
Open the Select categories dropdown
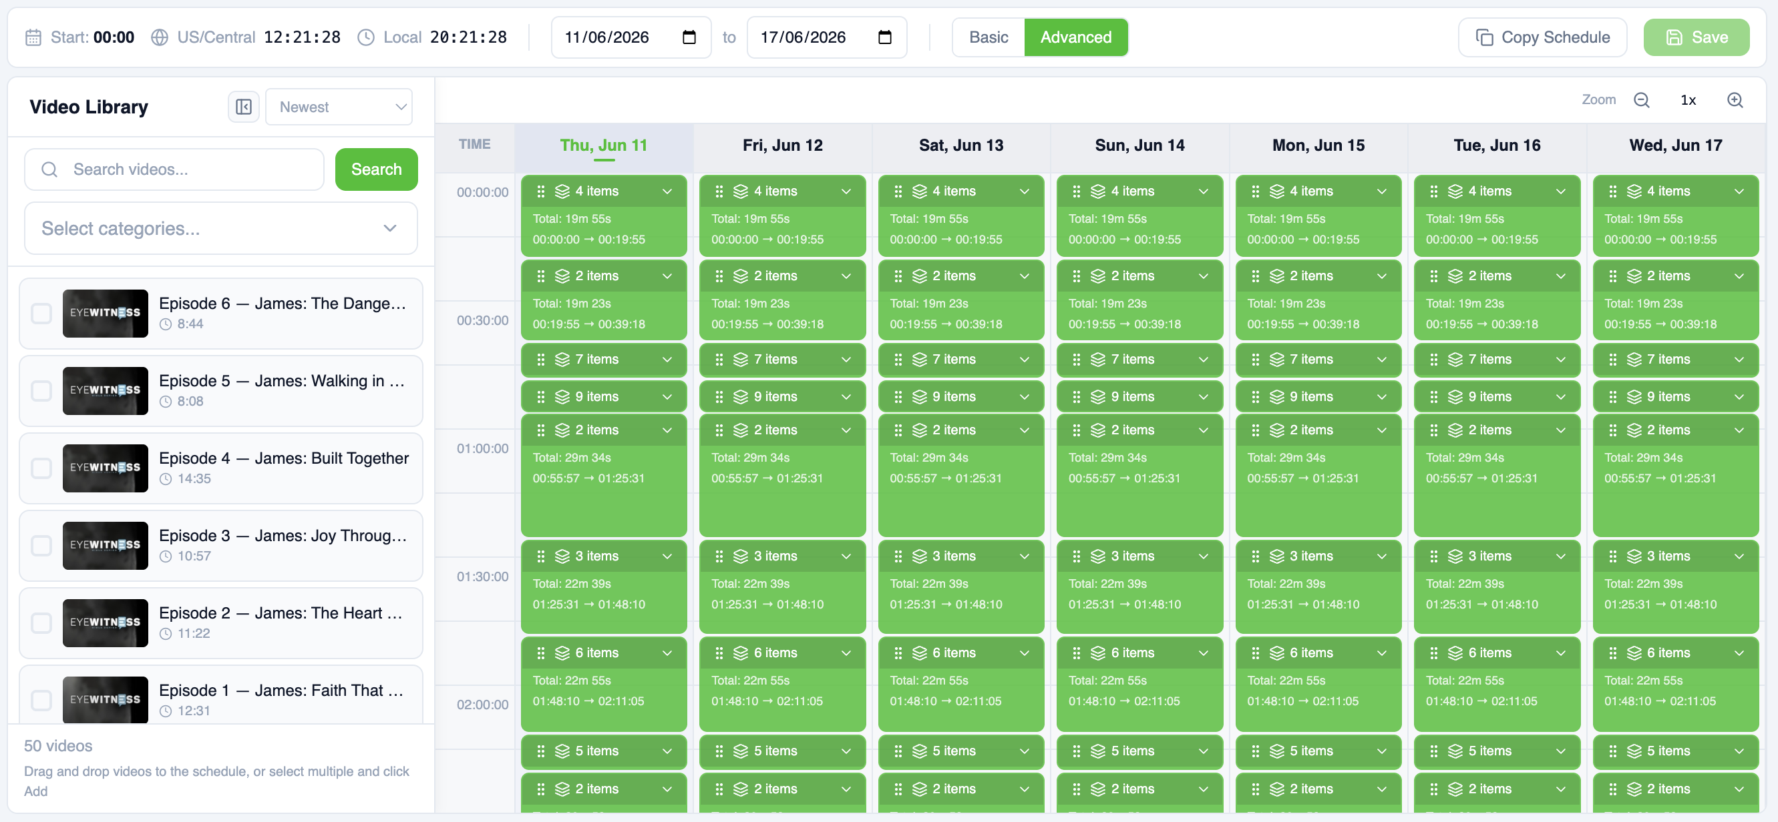(x=221, y=228)
